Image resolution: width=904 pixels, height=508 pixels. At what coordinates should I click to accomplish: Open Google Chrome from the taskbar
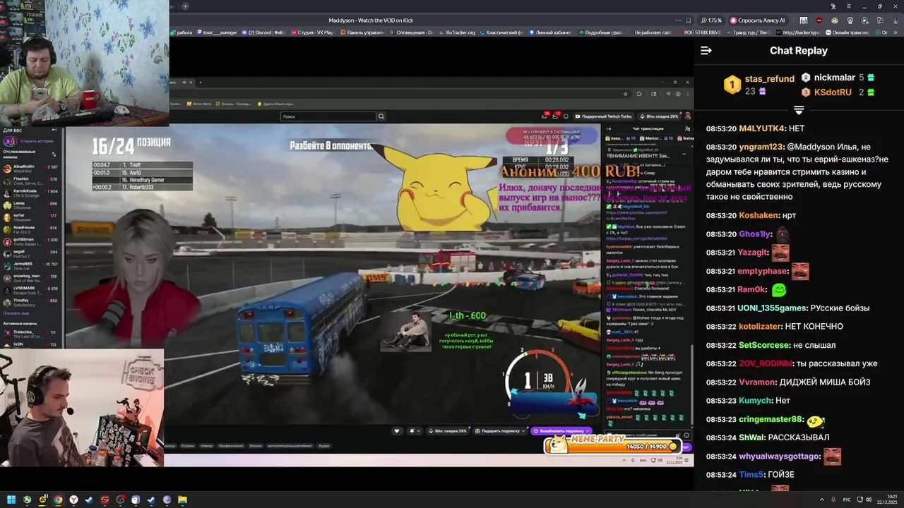(x=58, y=500)
